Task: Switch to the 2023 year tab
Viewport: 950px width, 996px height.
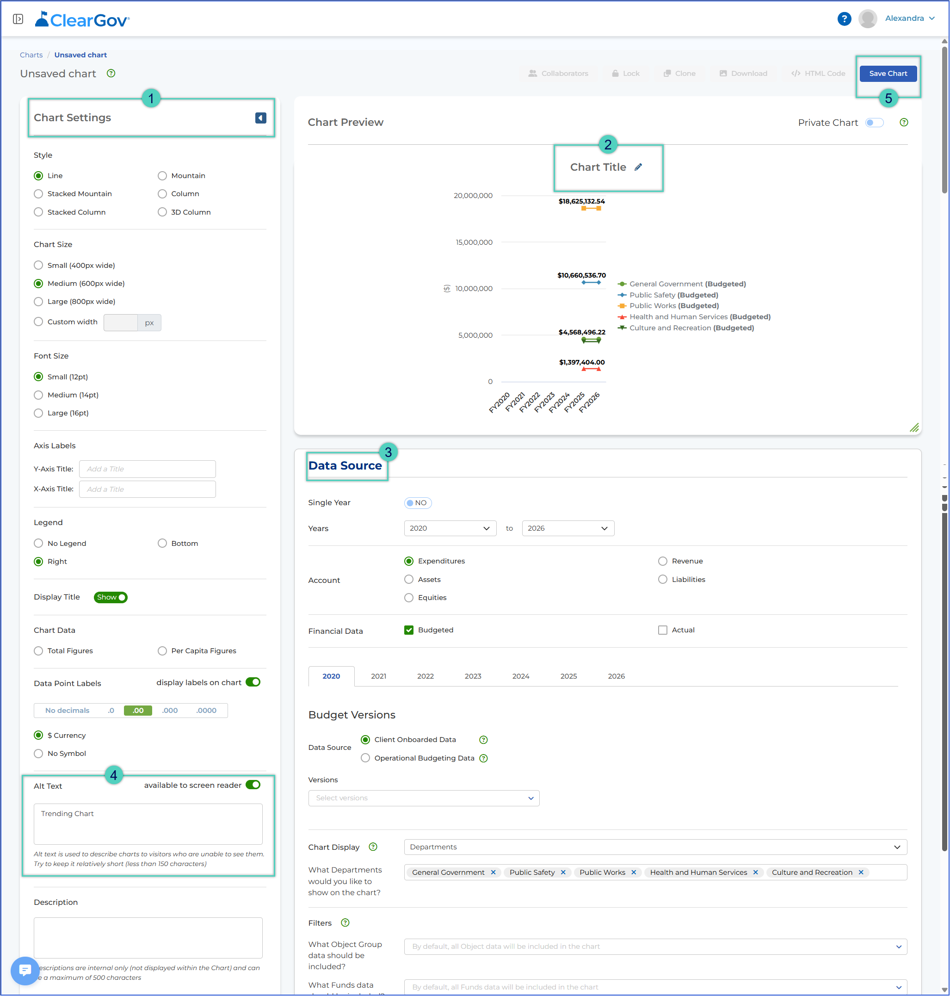Action: pyautogui.click(x=473, y=676)
